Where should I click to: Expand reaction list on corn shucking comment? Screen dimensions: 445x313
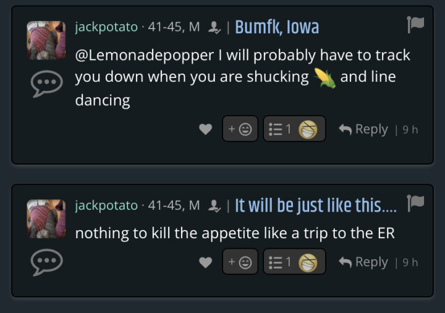point(294,129)
